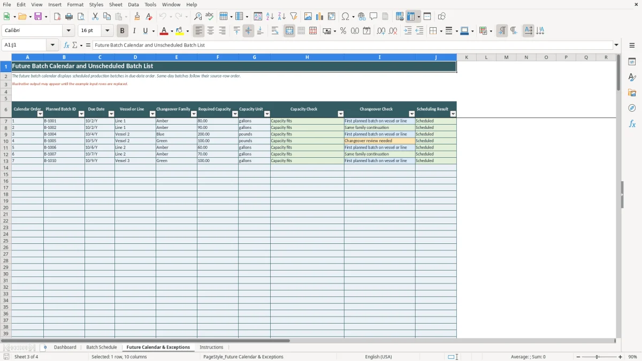Screen dimensions: 642x361
Task: Open sidebar Navigator panel
Action: [632, 108]
